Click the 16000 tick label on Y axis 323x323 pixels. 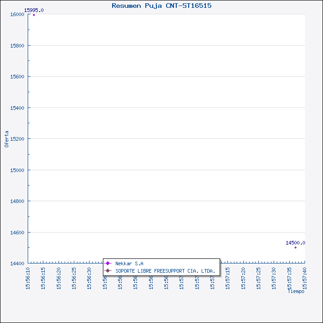18,14
